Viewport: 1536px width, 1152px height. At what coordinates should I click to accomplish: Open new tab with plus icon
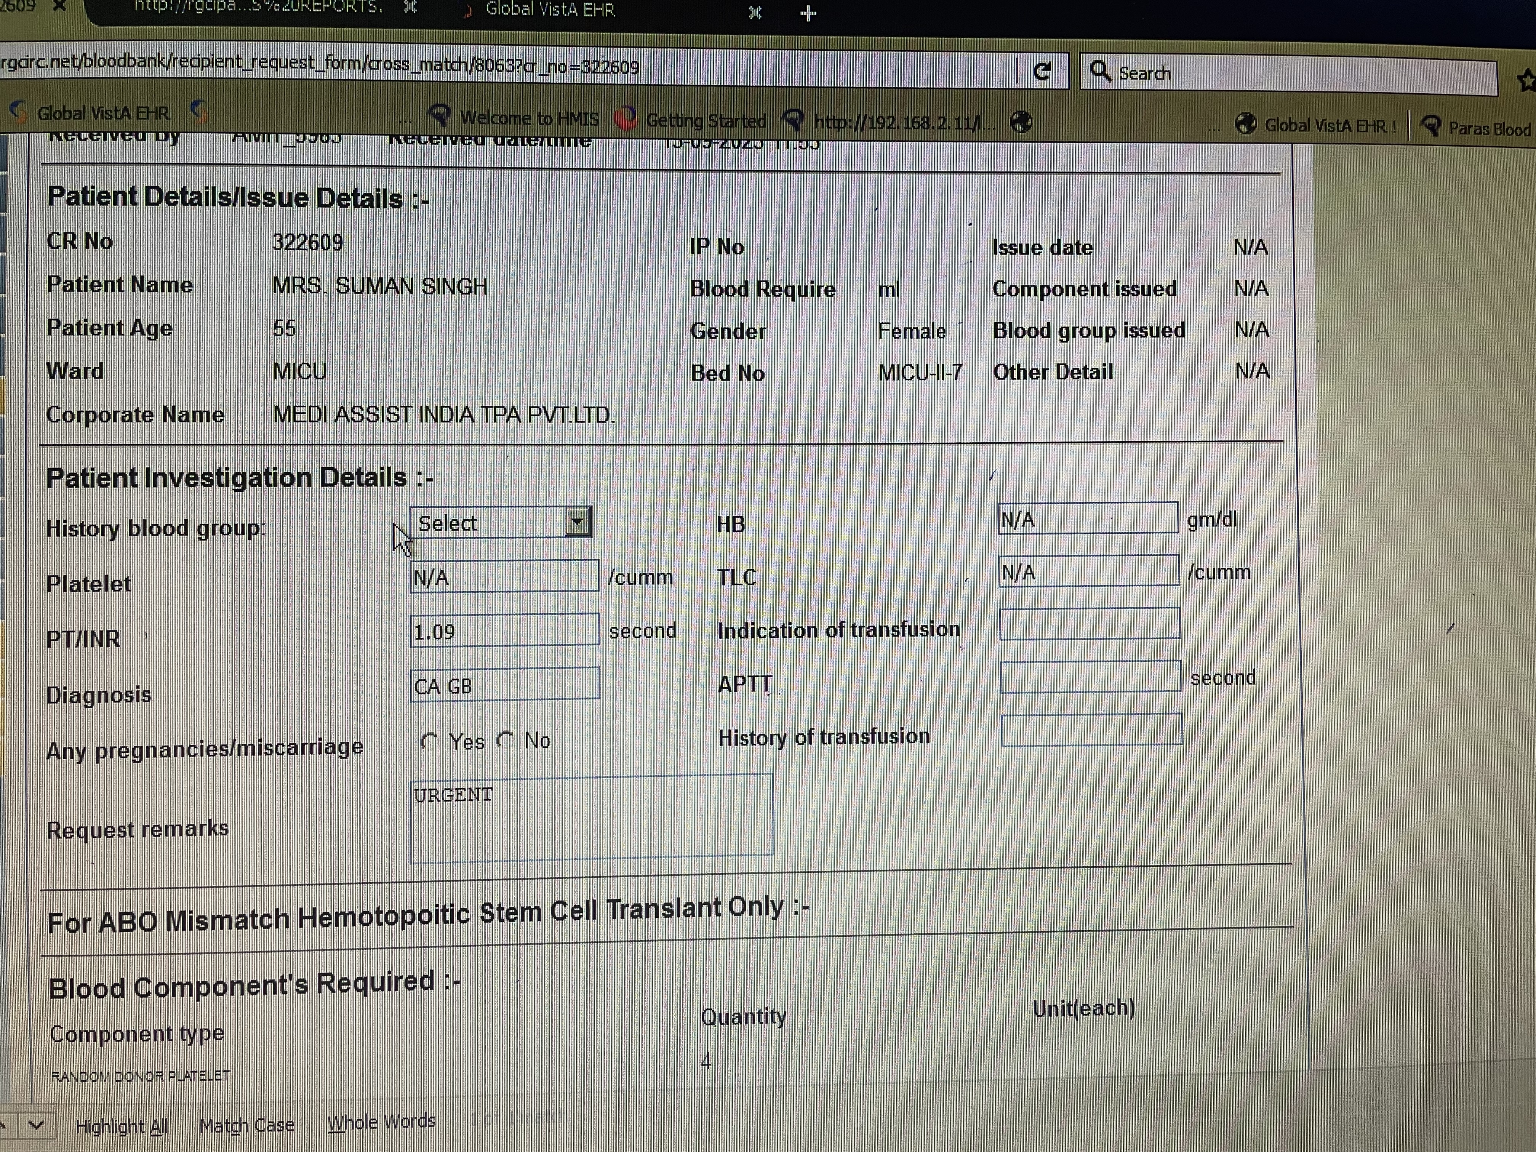(x=808, y=13)
